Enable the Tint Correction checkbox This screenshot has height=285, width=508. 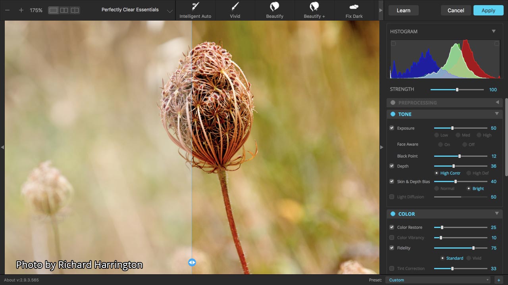tap(392, 268)
